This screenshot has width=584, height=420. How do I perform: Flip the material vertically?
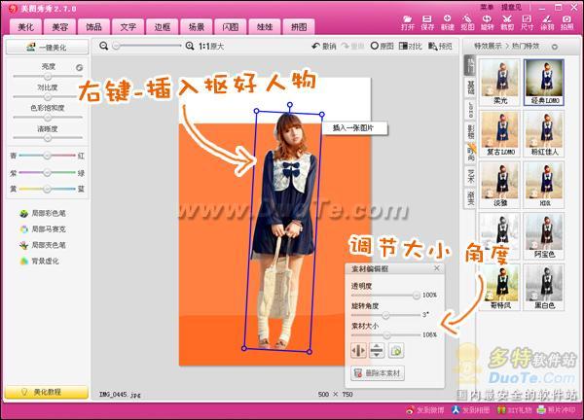pyautogui.click(x=377, y=350)
